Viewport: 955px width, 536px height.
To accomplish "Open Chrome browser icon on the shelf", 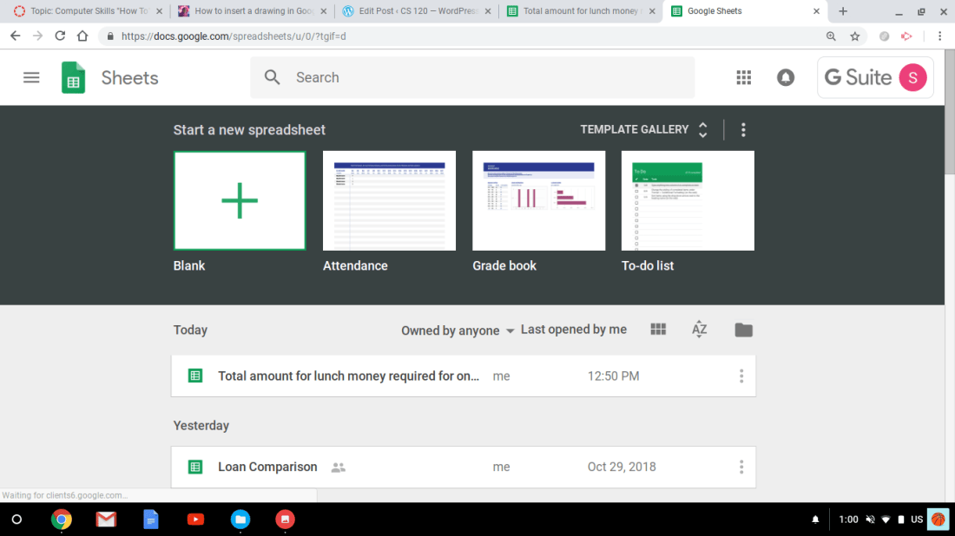I will (x=61, y=519).
